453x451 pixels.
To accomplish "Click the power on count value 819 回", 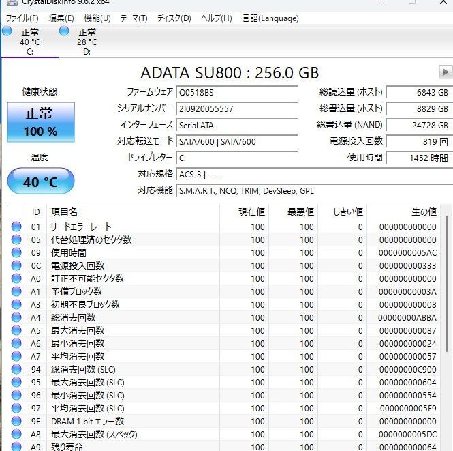I will (420, 141).
